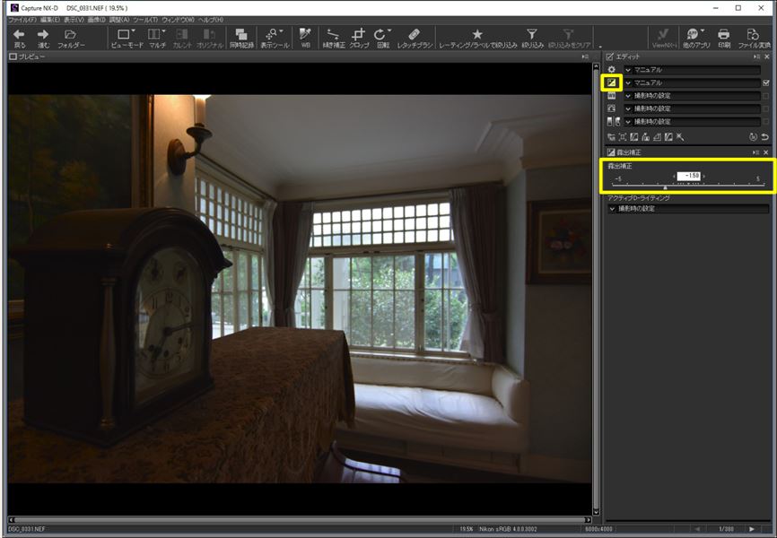
Task: Click DSC_0331.NEF in status bar
Action: pyautogui.click(x=26, y=529)
